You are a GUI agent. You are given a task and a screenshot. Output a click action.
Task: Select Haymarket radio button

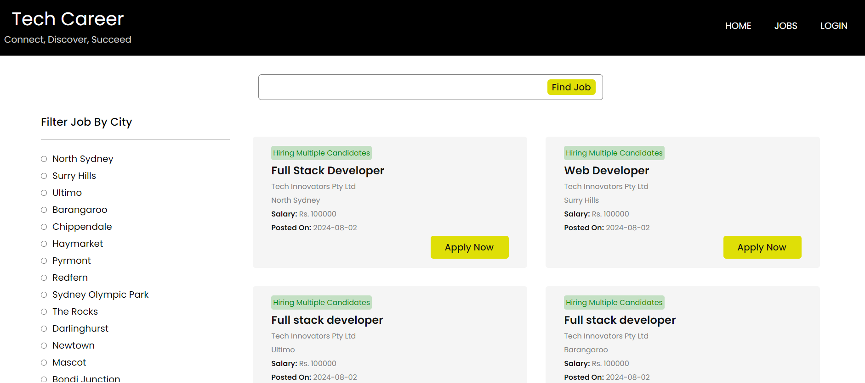(x=44, y=244)
